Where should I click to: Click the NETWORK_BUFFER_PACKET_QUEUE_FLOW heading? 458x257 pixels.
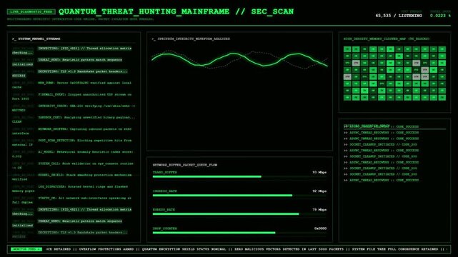(185, 165)
